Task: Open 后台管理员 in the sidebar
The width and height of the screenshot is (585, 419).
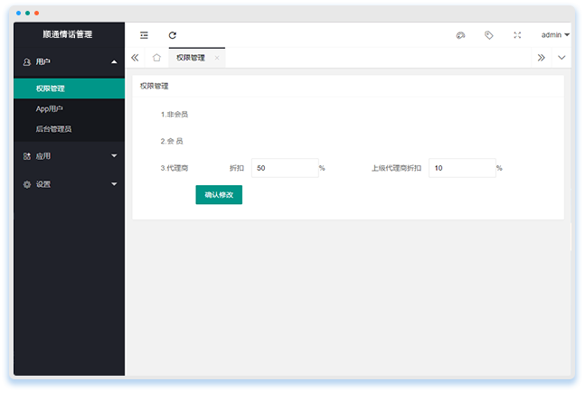Action: [x=53, y=129]
